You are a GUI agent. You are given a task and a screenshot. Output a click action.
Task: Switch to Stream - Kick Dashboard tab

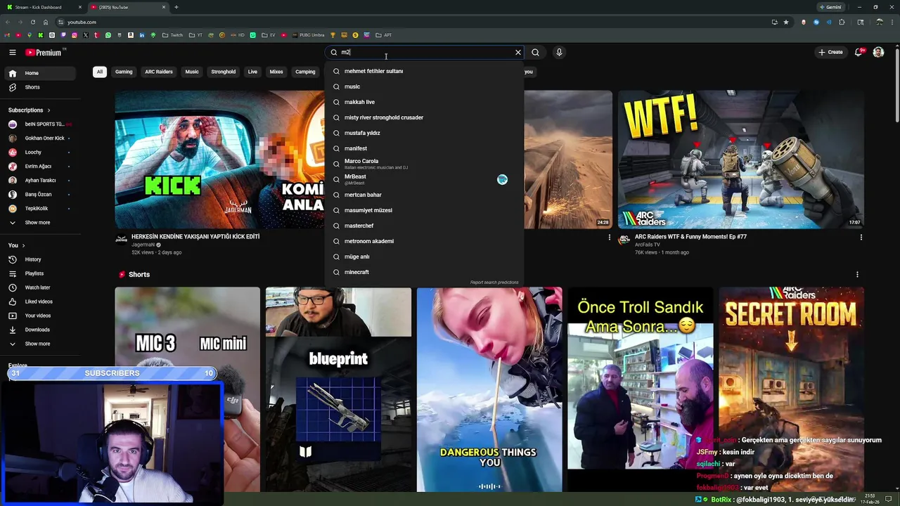(x=44, y=7)
